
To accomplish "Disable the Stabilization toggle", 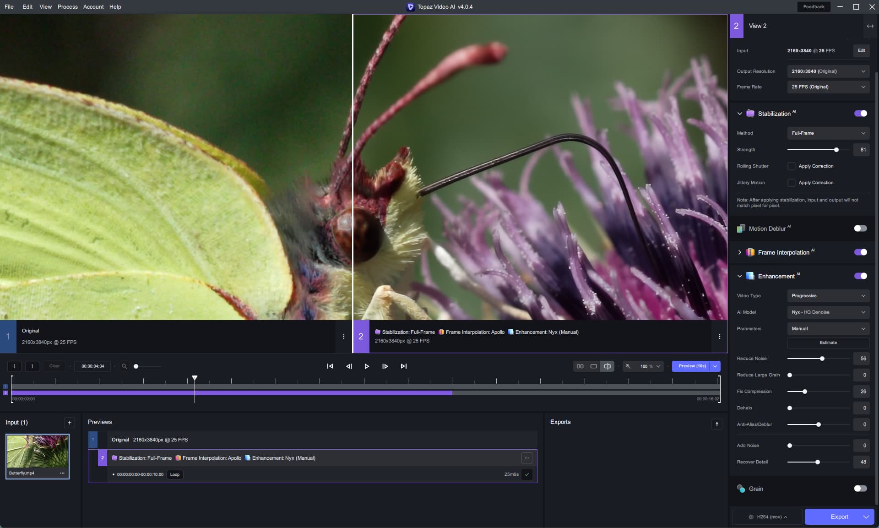I will click(860, 114).
